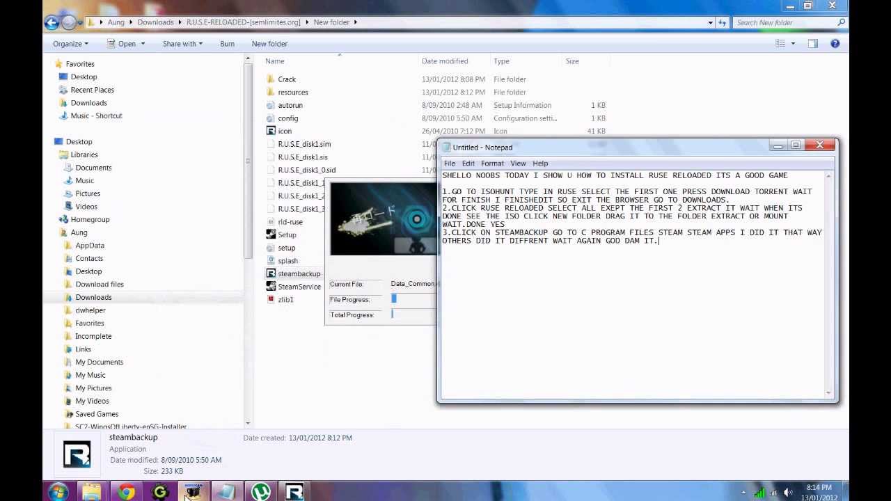Expand the view options dropdown arrow
The height and width of the screenshot is (501, 891).
tap(793, 44)
